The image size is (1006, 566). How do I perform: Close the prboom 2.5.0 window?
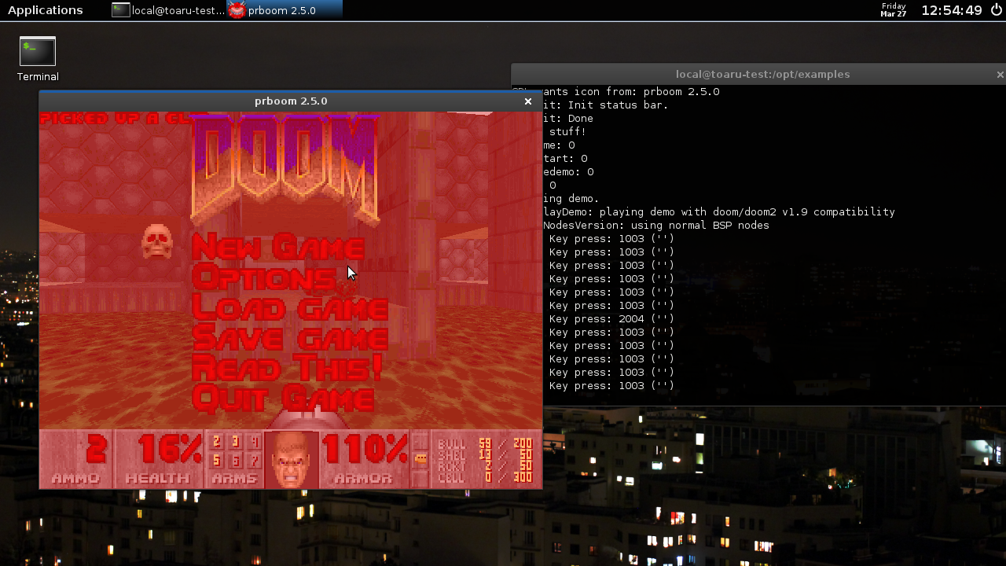pyautogui.click(x=528, y=101)
